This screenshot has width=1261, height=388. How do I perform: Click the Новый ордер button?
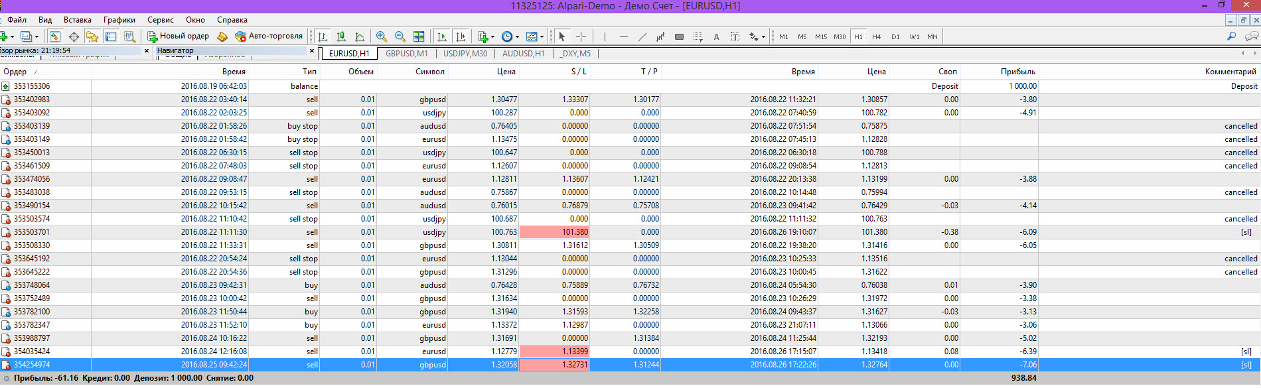click(x=178, y=36)
